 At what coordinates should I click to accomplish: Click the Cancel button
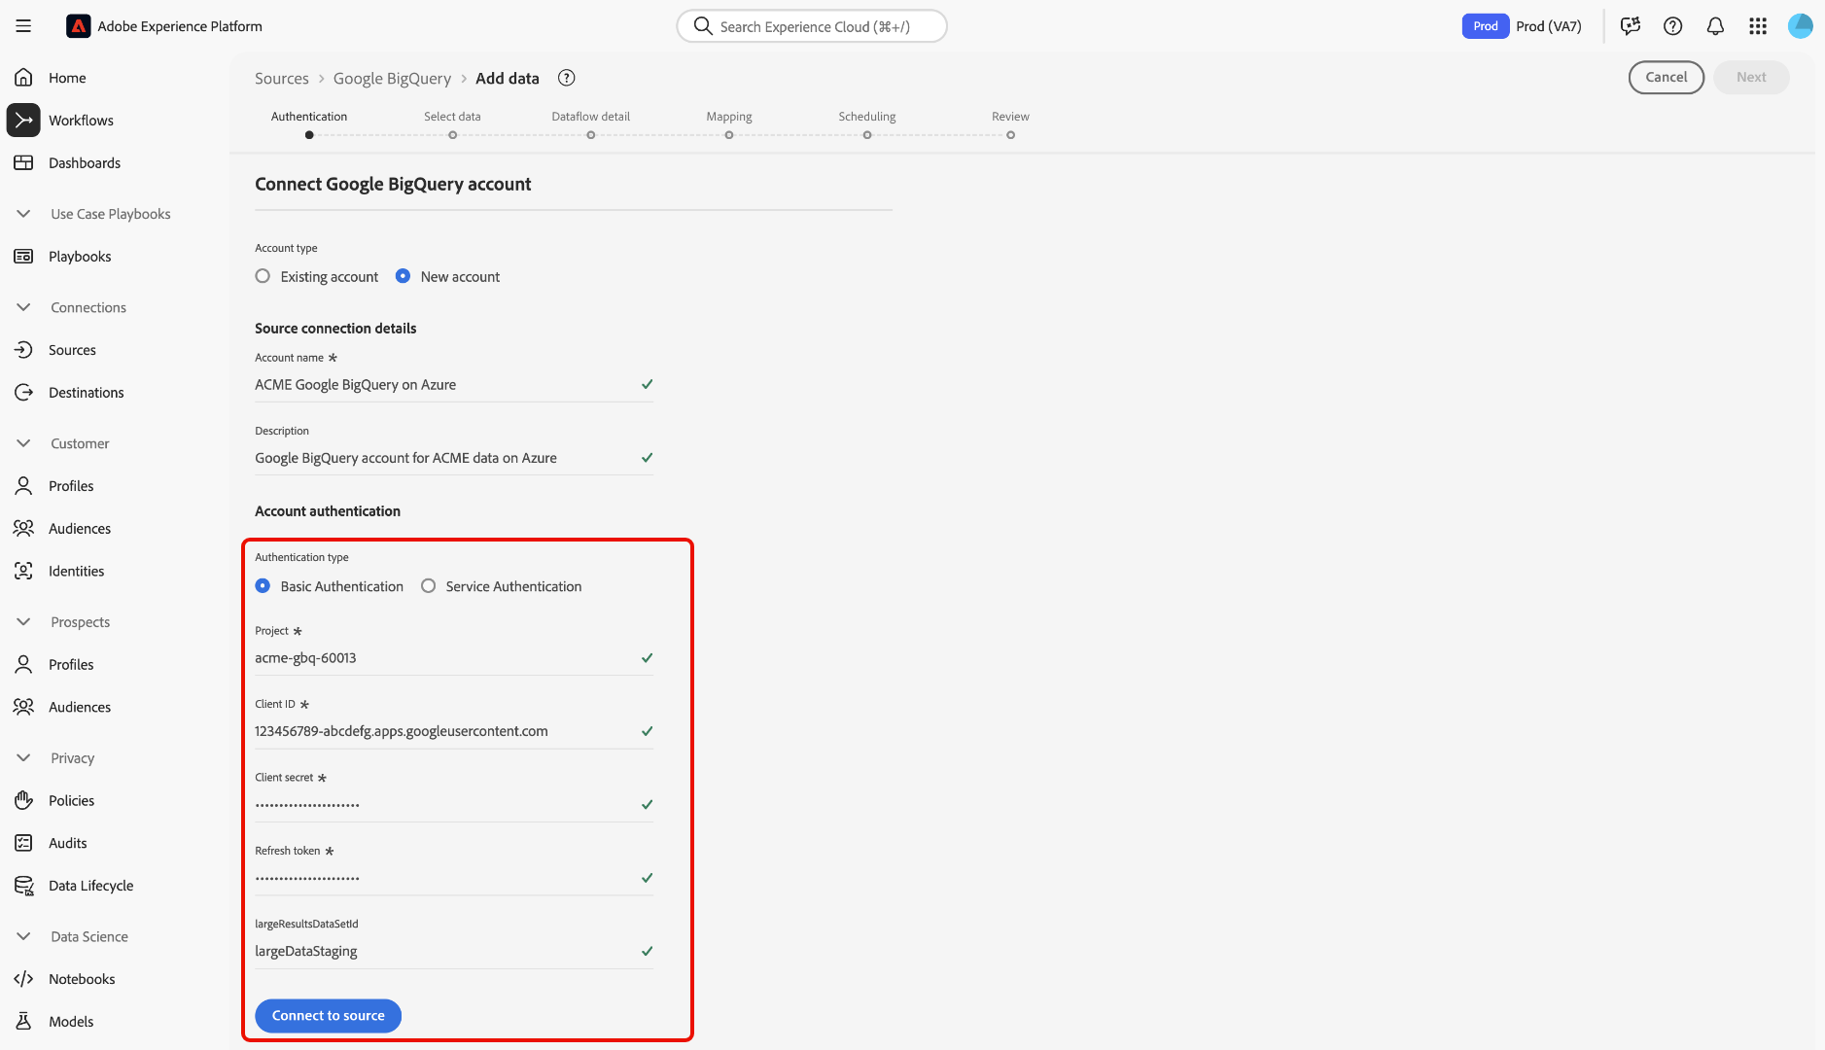pyautogui.click(x=1667, y=78)
